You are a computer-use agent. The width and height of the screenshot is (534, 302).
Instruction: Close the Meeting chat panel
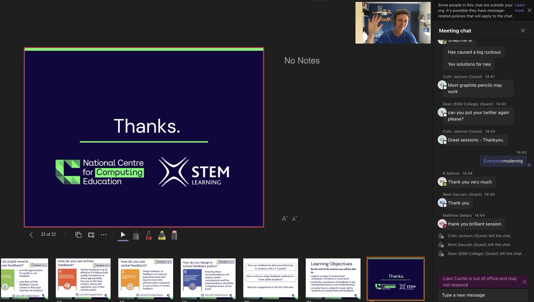[x=523, y=31]
